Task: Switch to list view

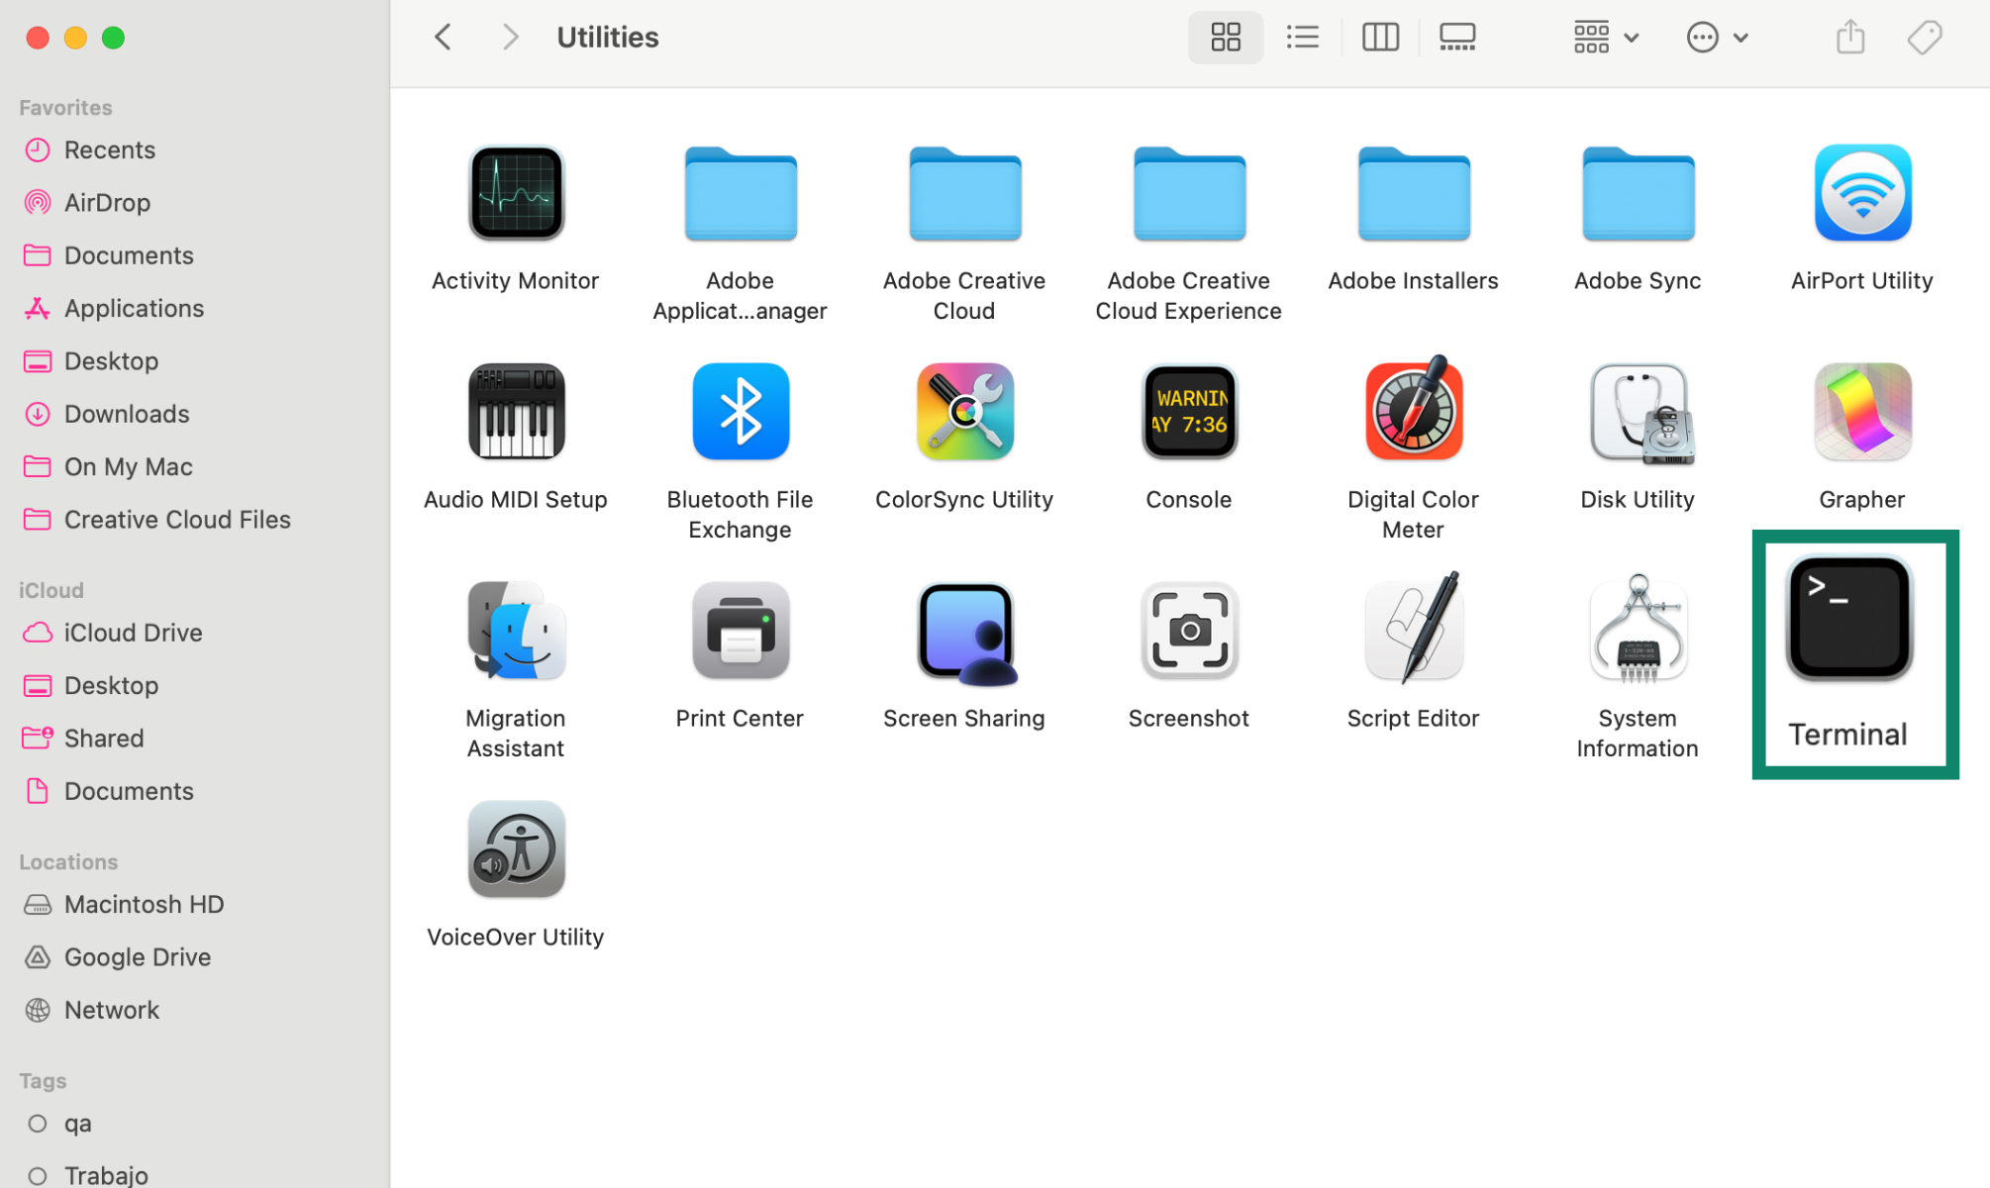Action: [x=1302, y=37]
